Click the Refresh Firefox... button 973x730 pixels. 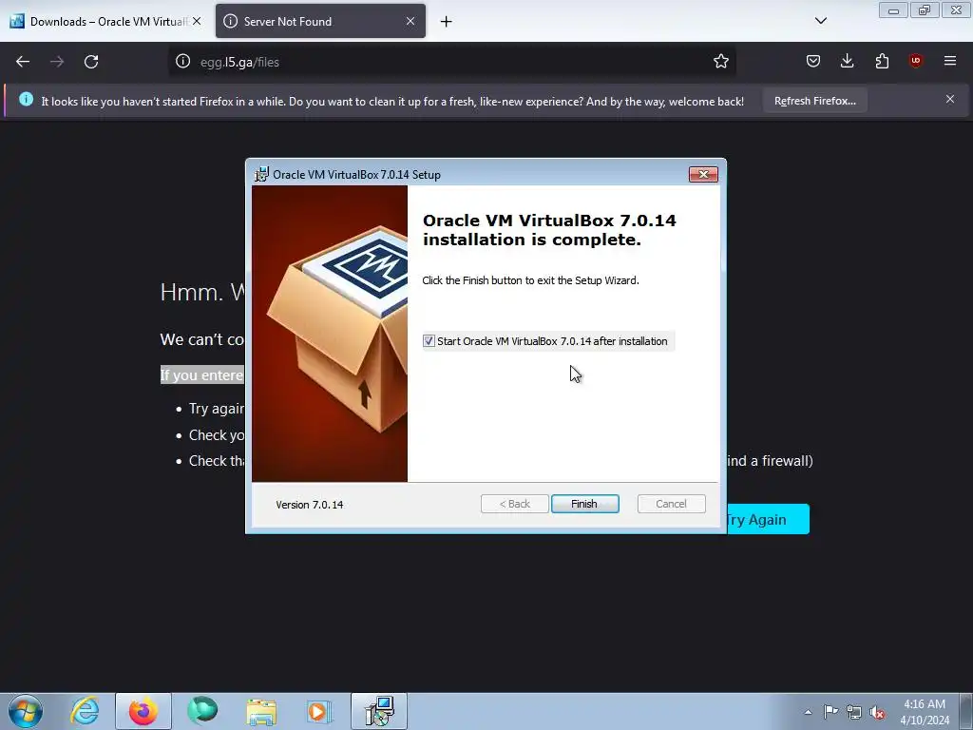click(x=814, y=101)
